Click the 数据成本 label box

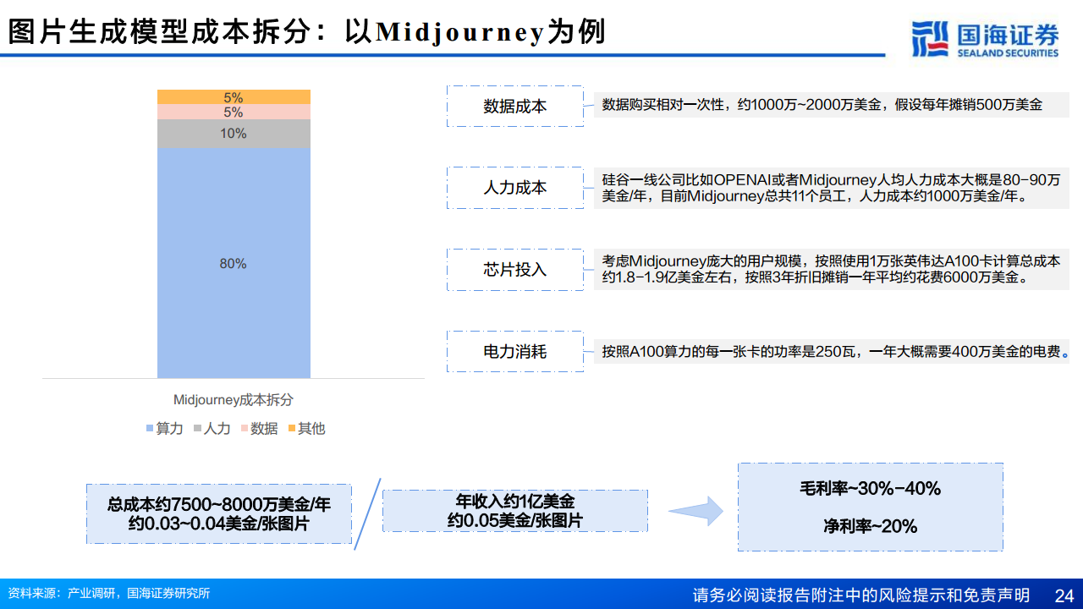[x=515, y=106]
